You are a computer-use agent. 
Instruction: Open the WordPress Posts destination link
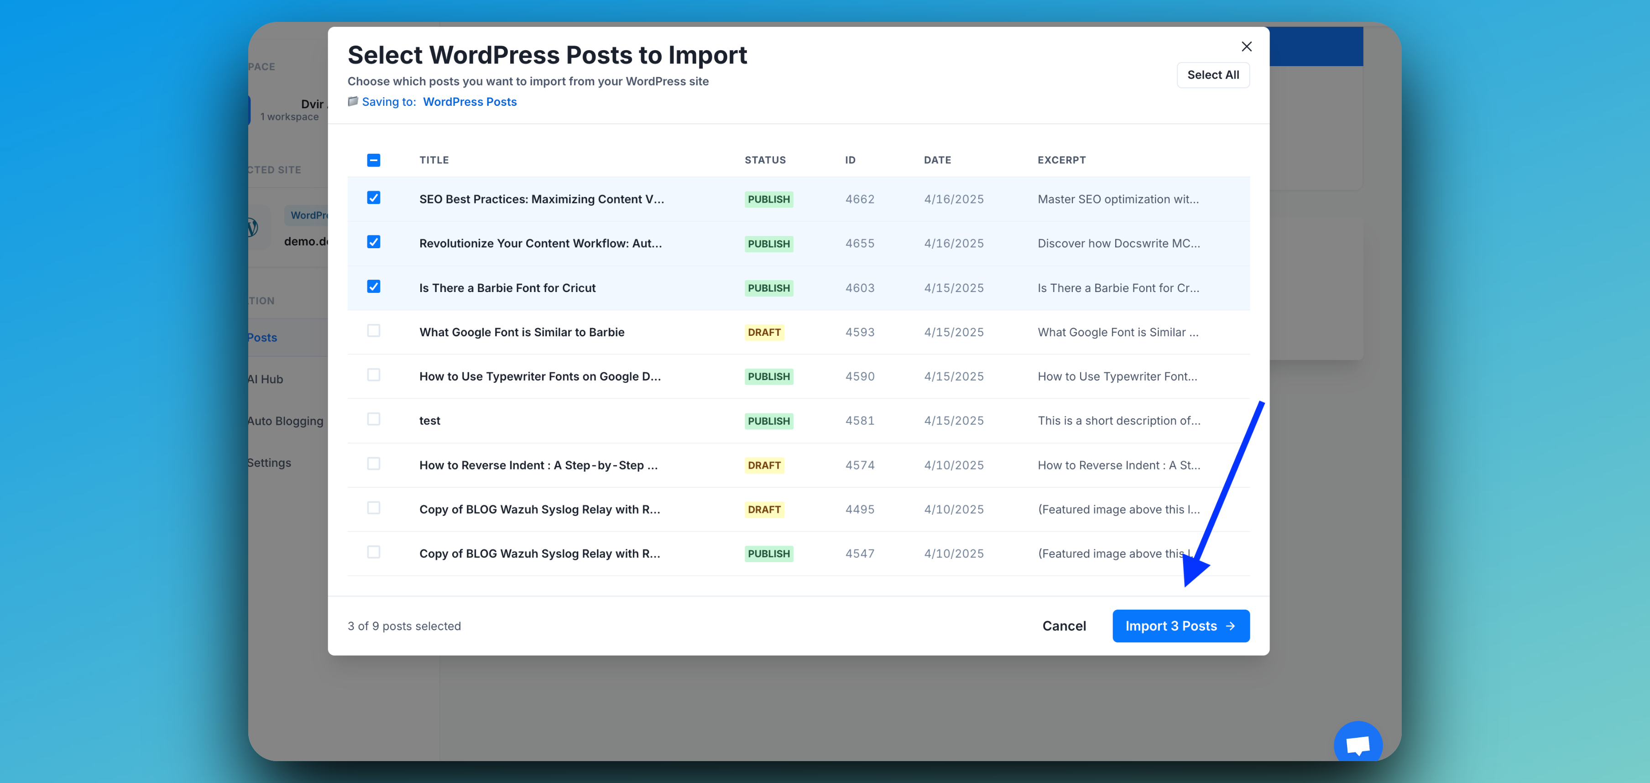tap(470, 101)
